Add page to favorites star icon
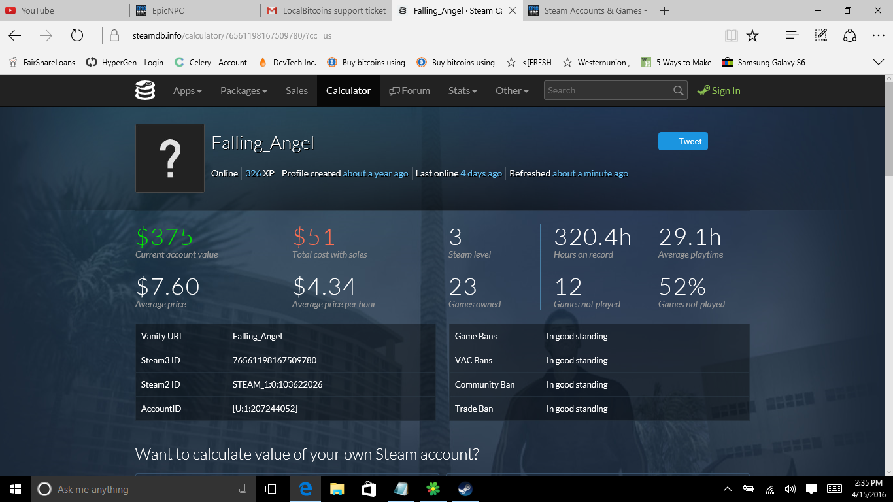Screen dimensions: 893x502 pos(752,35)
